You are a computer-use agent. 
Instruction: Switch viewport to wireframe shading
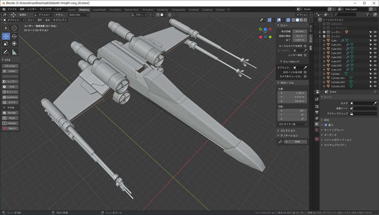pos(293,20)
